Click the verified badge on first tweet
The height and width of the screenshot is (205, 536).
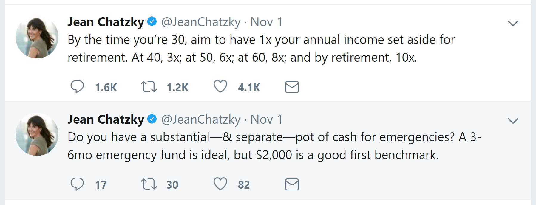coord(152,21)
